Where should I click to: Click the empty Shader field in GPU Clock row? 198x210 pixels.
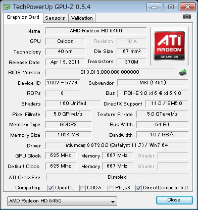(x=173, y=155)
